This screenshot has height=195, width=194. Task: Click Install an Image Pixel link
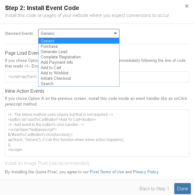tap(48, 163)
